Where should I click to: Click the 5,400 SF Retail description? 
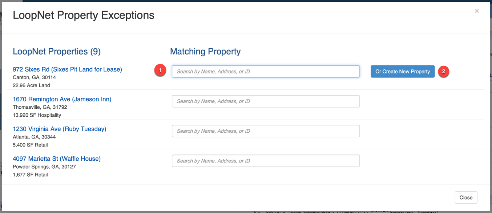click(x=30, y=145)
